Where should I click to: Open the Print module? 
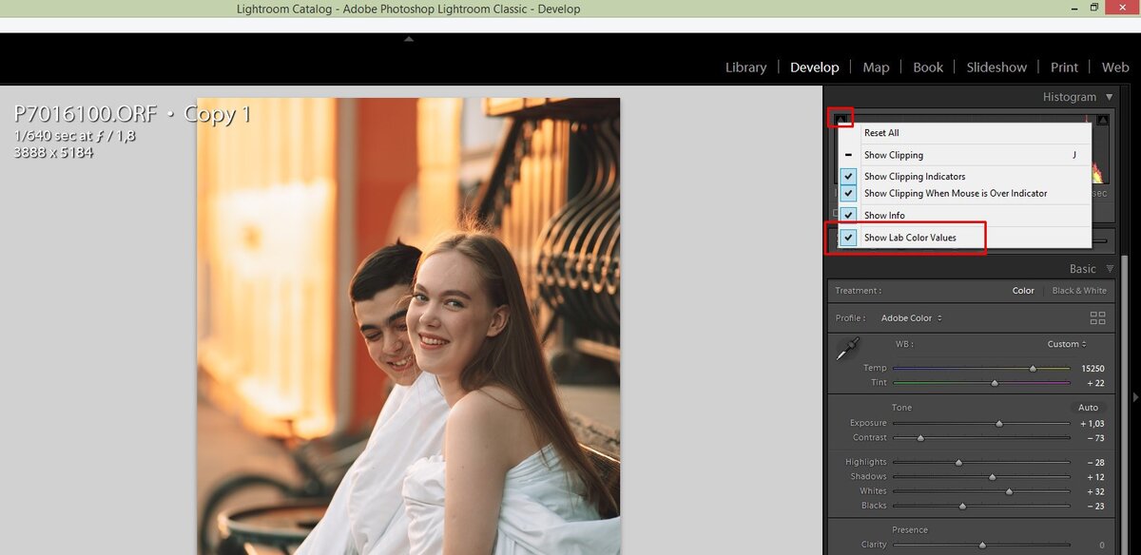click(x=1064, y=67)
